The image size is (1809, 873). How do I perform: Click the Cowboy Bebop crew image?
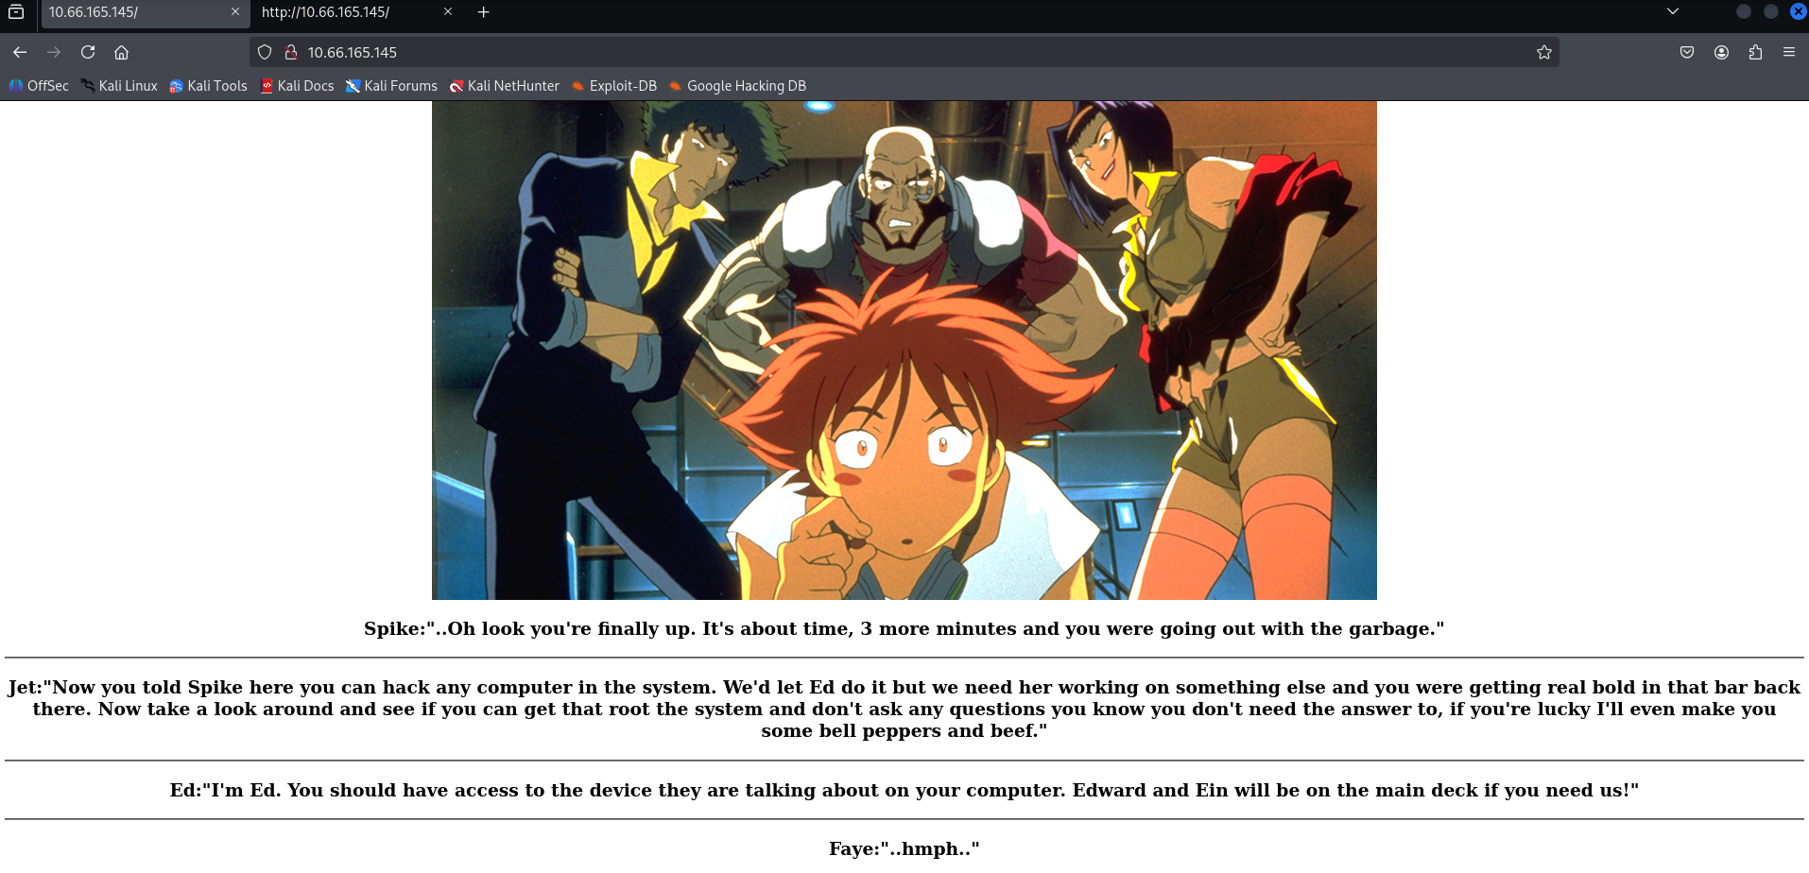(904, 350)
